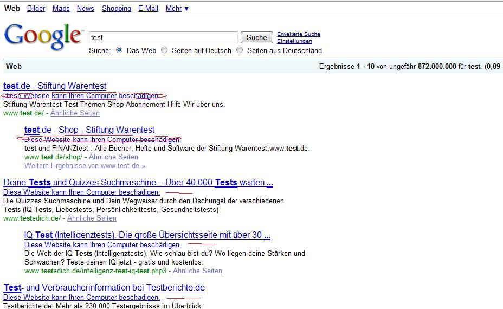
Task: Click the warning link under test.de - Shop result
Action: click(102, 139)
